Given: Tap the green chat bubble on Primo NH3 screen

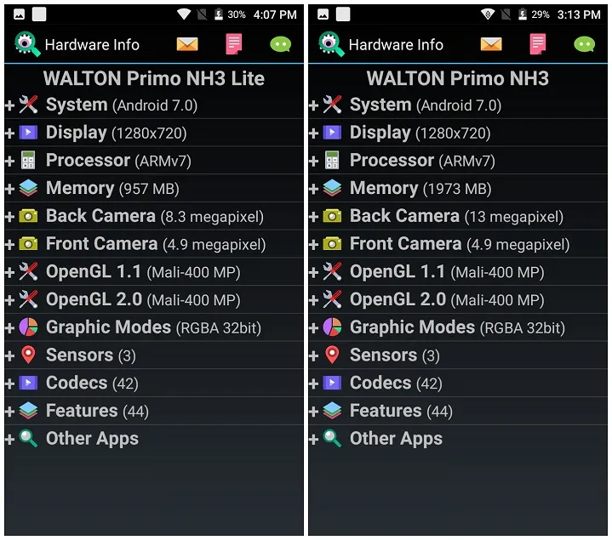Looking at the screenshot, I should click(584, 44).
